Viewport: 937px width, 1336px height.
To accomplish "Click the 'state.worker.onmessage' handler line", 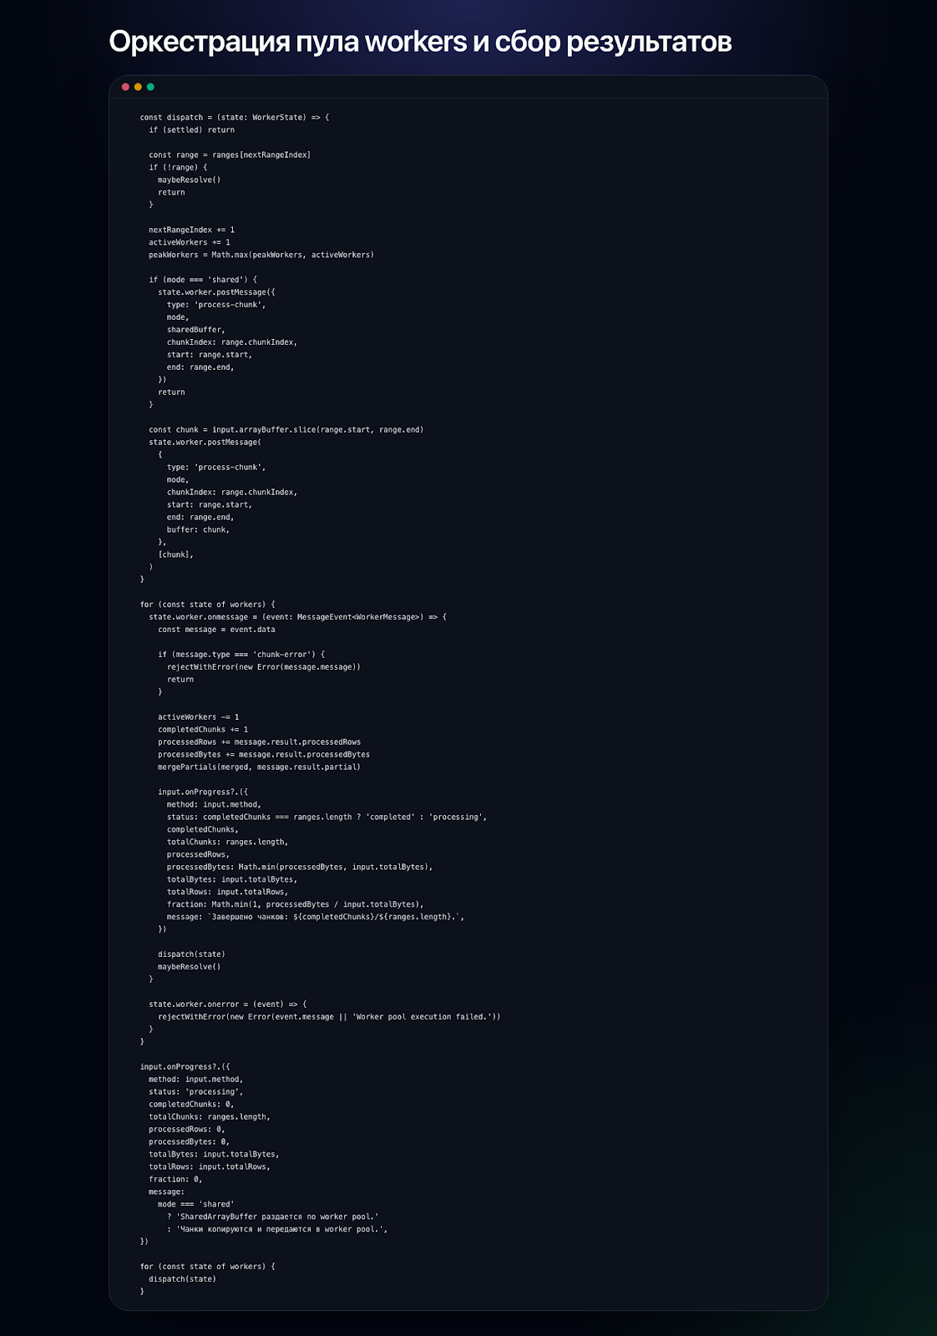I will click(x=297, y=617).
